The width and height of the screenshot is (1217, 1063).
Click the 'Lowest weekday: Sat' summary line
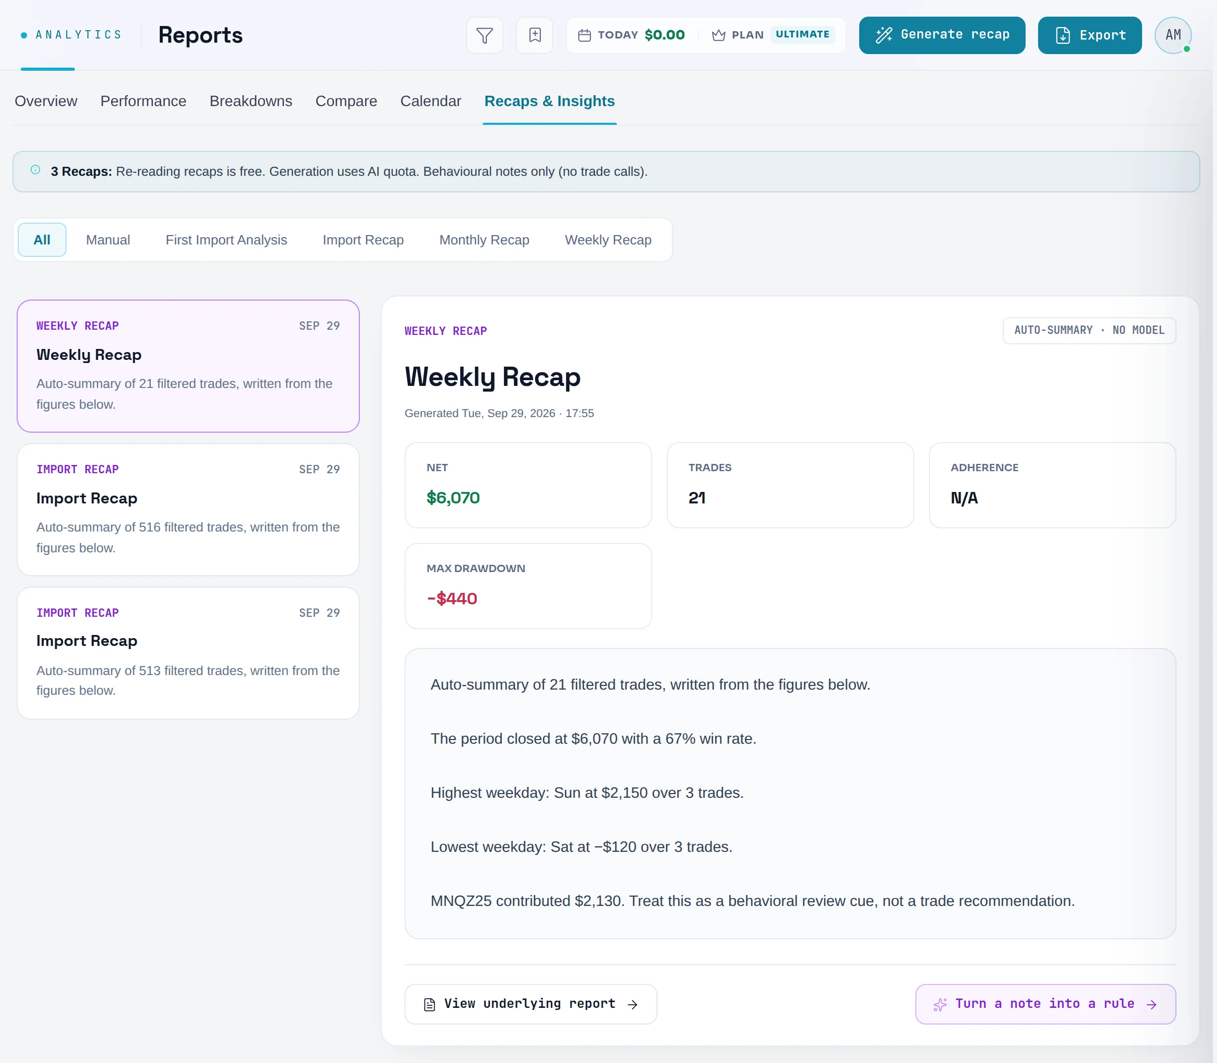582,847
